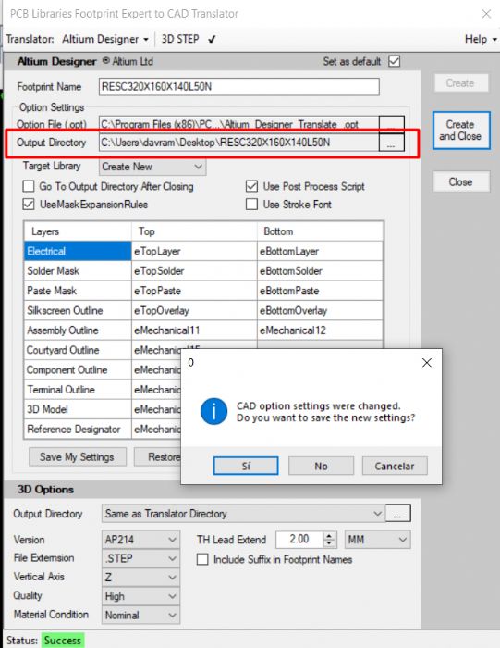Image resolution: width=500 pixels, height=648 pixels.
Task: Toggle the Set as default checkbox
Action: pyautogui.click(x=395, y=62)
